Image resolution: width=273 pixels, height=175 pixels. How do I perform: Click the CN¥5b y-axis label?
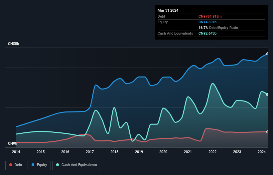tap(13, 44)
